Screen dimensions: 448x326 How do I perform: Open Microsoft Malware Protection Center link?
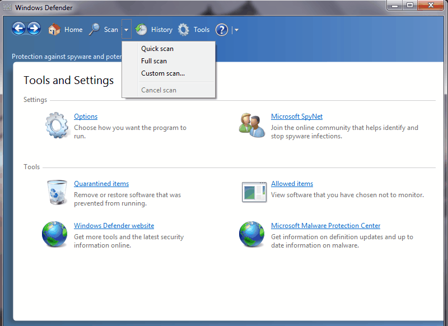[326, 226]
